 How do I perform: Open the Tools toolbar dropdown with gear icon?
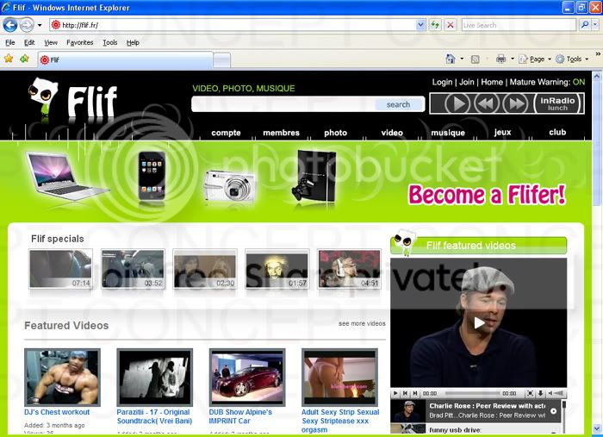coord(572,59)
